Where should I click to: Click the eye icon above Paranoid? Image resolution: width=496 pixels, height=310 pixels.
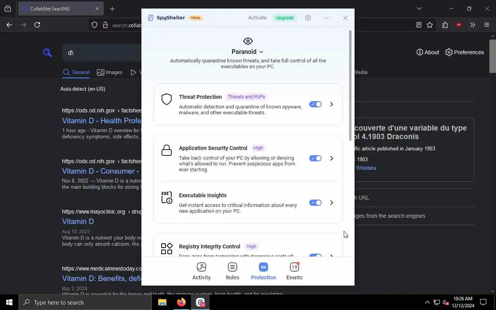(x=248, y=41)
